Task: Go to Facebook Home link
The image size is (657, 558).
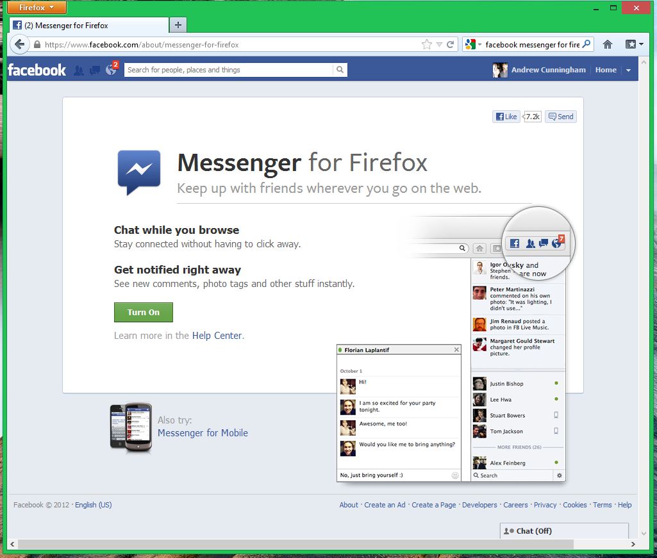Action: pos(606,70)
